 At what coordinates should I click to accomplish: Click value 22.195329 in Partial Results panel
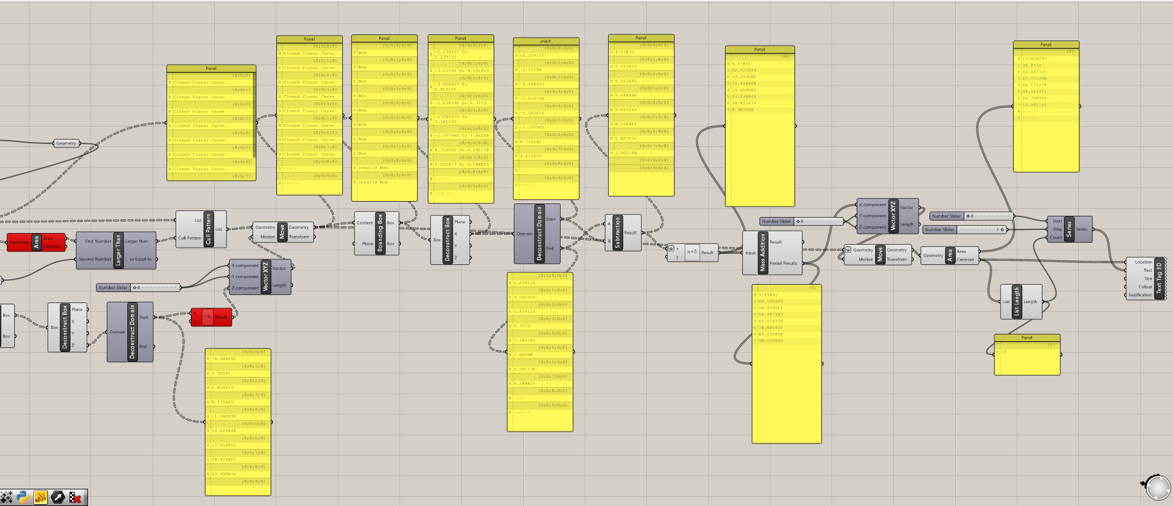[771, 301]
